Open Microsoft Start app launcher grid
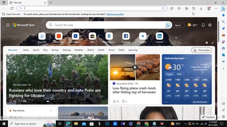 pyautogui.click(x=8, y=25)
